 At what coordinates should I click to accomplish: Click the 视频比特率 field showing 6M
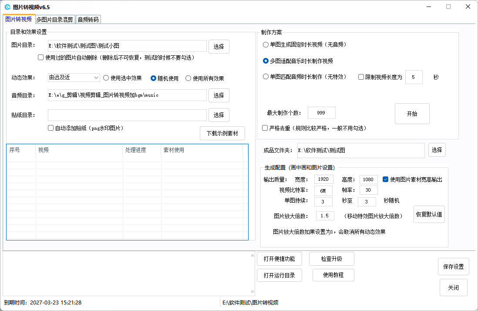pos(323,191)
